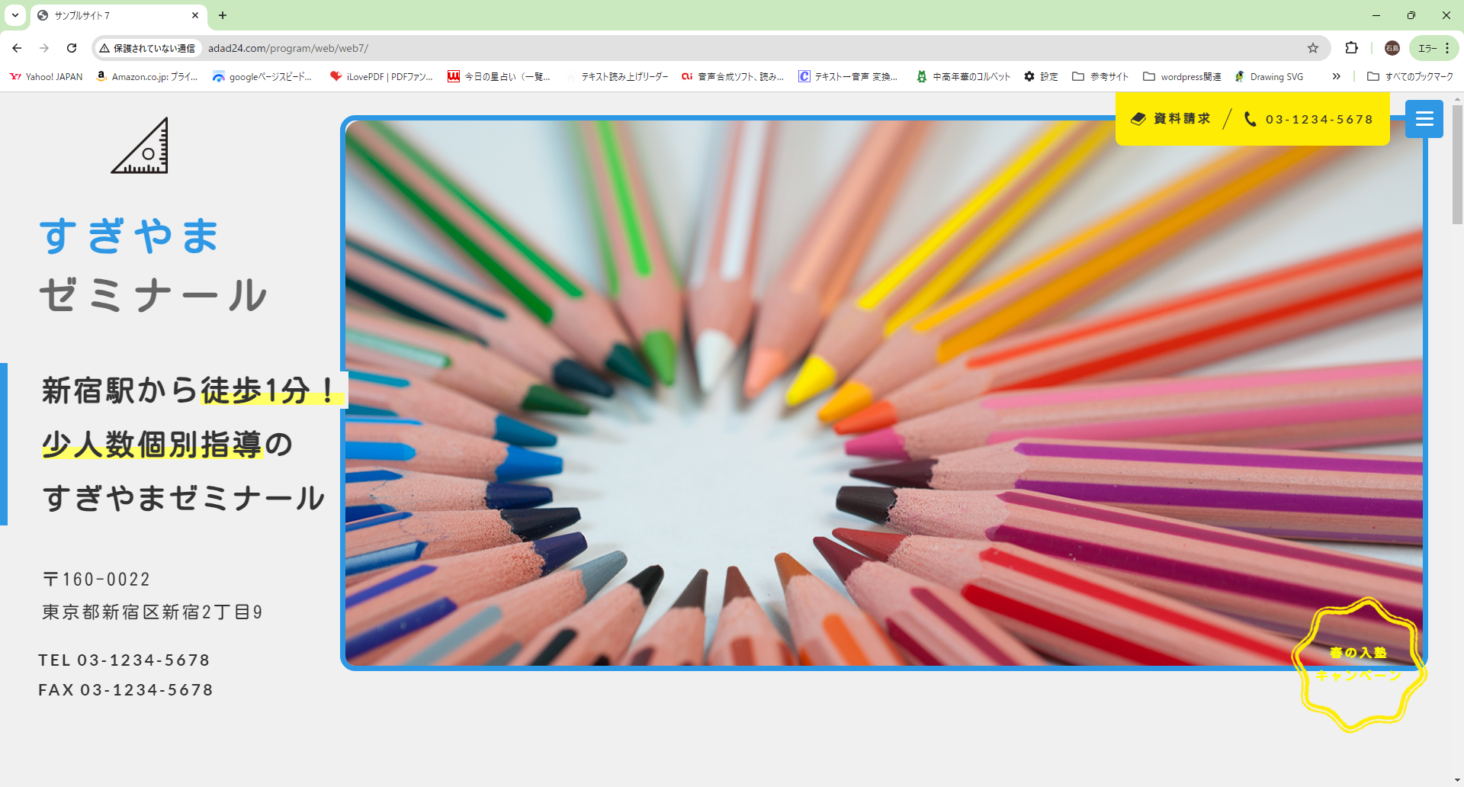This screenshot has width=1464, height=787.
Task: Click the colored pencils hero image
Action: [x=884, y=393]
